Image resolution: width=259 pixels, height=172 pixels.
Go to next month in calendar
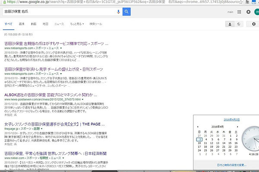[x=237, y=127]
